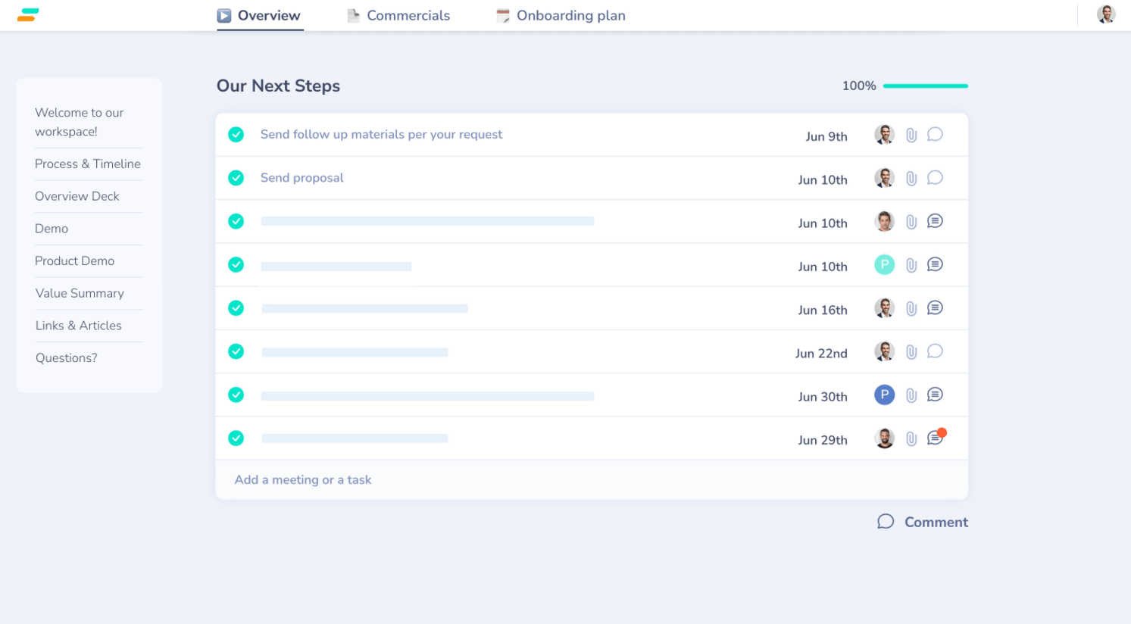Click teal P assignee avatar

coord(884,265)
